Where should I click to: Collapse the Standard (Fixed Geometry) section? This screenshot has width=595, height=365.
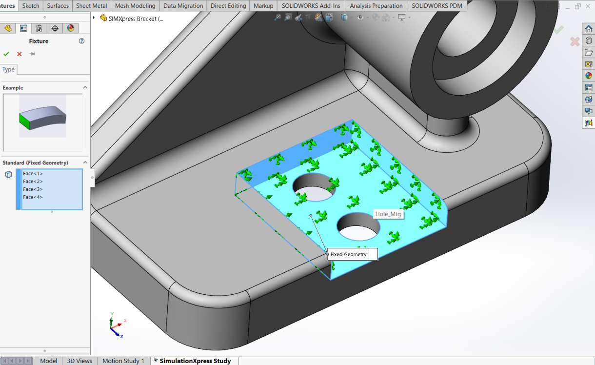[85, 162]
